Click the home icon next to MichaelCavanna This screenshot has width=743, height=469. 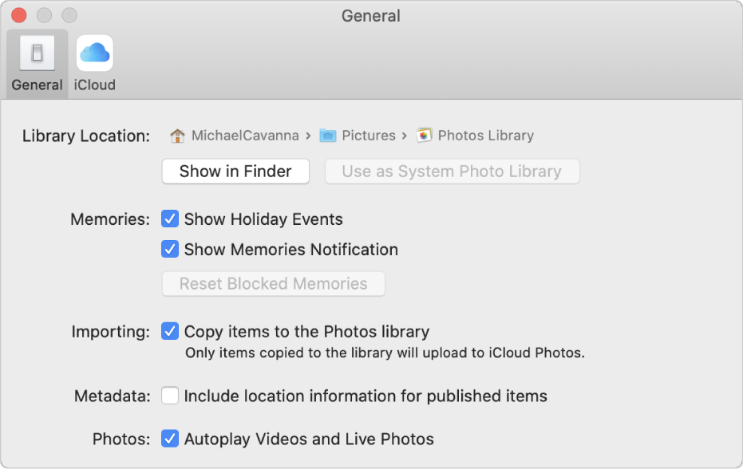pos(179,135)
